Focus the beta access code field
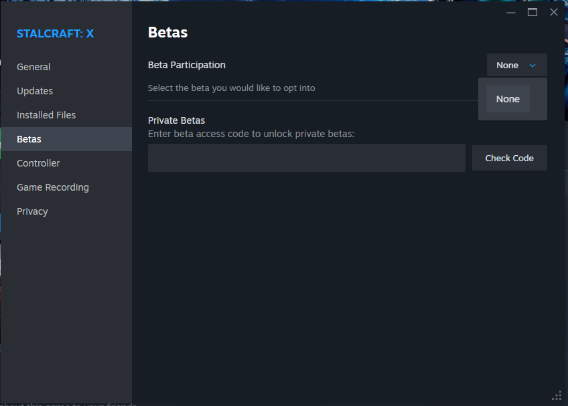 [307, 158]
